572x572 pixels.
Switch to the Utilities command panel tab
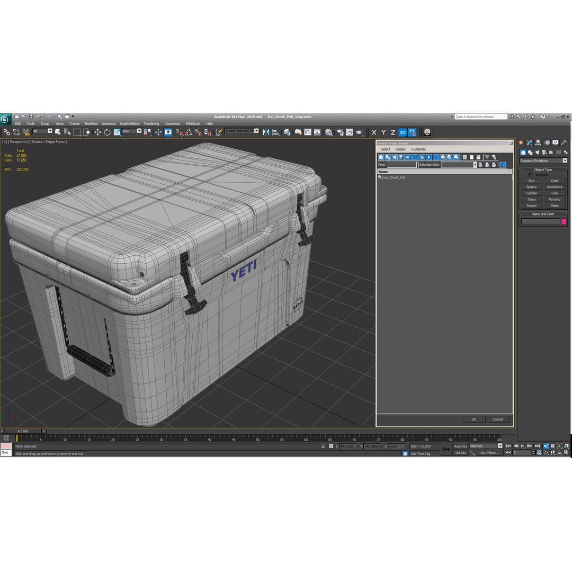coord(564,142)
